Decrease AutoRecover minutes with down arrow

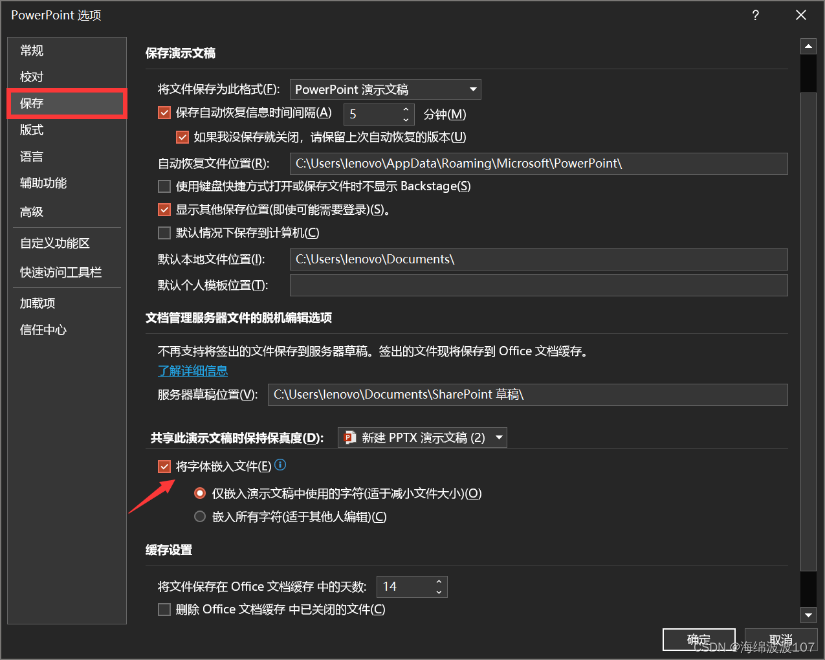point(406,120)
